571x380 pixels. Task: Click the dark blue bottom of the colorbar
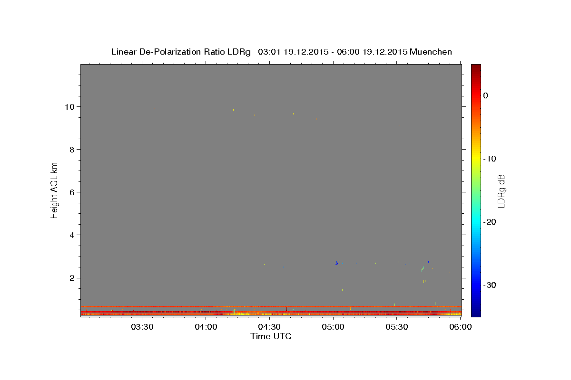tap(476, 312)
